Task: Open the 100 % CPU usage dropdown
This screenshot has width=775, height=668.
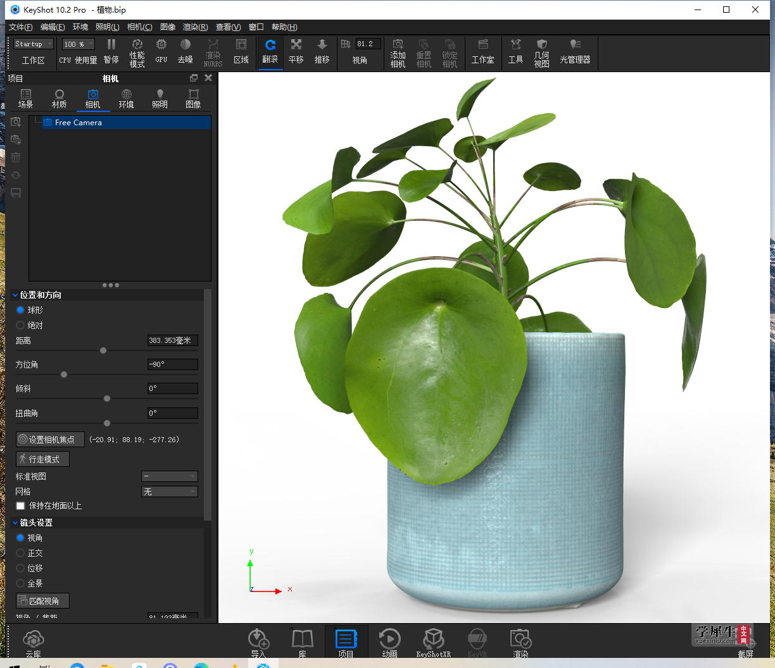Action: coord(79,44)
